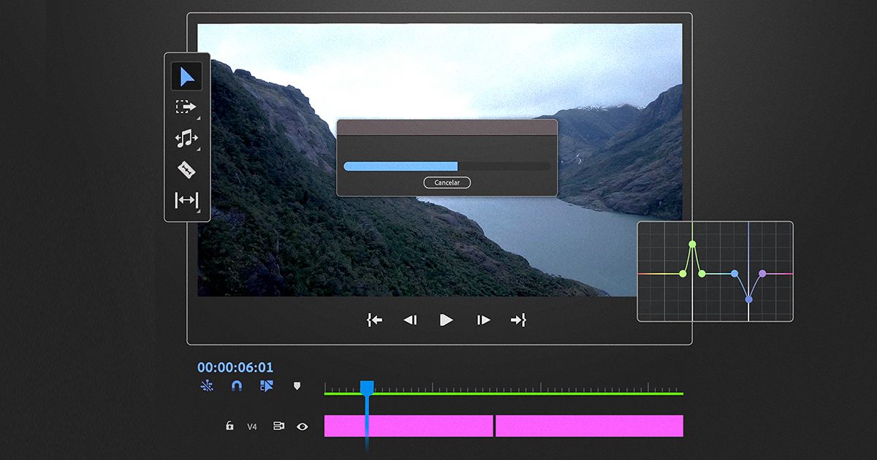Image resolution: width=877 pixels, height=460 pixels.
Task: Select the Track Select Forward tool
Action: 186,107
